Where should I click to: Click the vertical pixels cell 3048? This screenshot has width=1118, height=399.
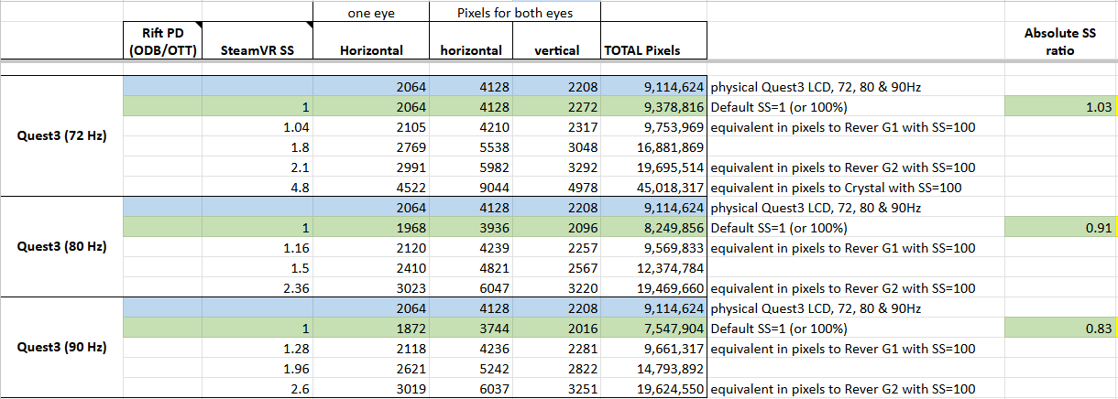tap(556, 147)
